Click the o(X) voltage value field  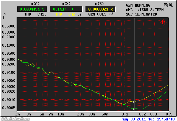[x=66, y=9]
